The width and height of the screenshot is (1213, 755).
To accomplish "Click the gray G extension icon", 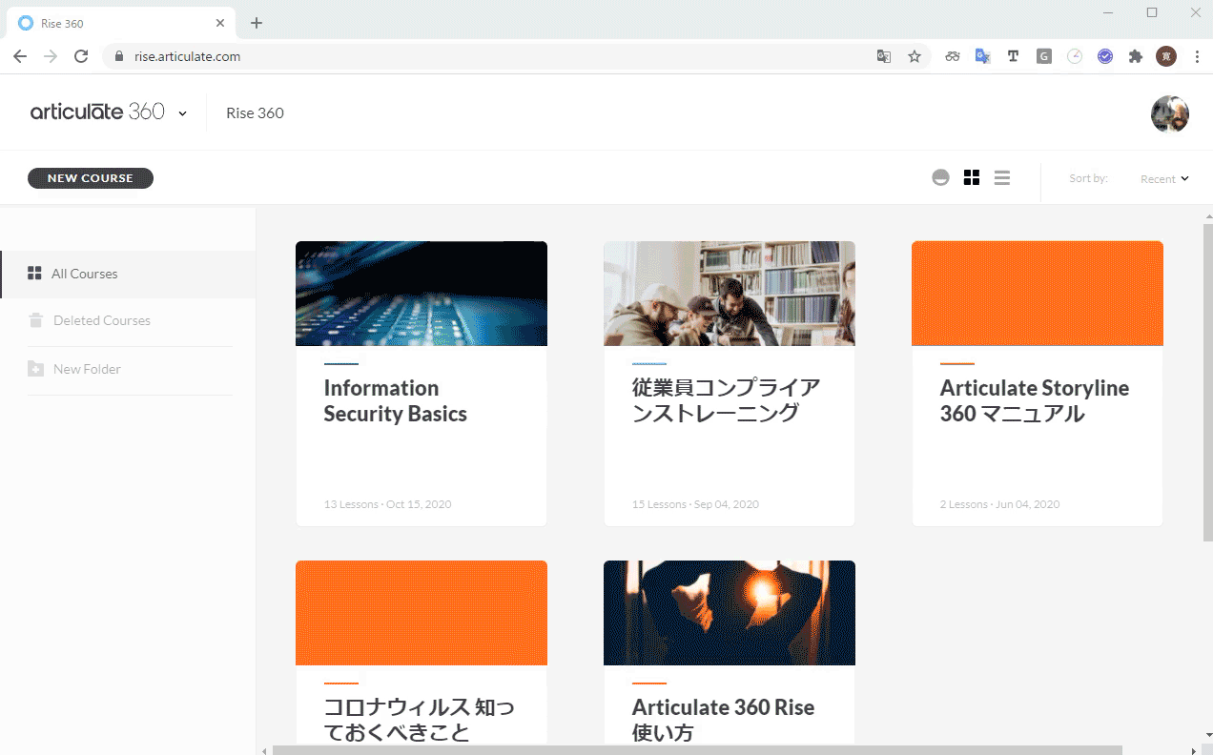I will 1044,56.
